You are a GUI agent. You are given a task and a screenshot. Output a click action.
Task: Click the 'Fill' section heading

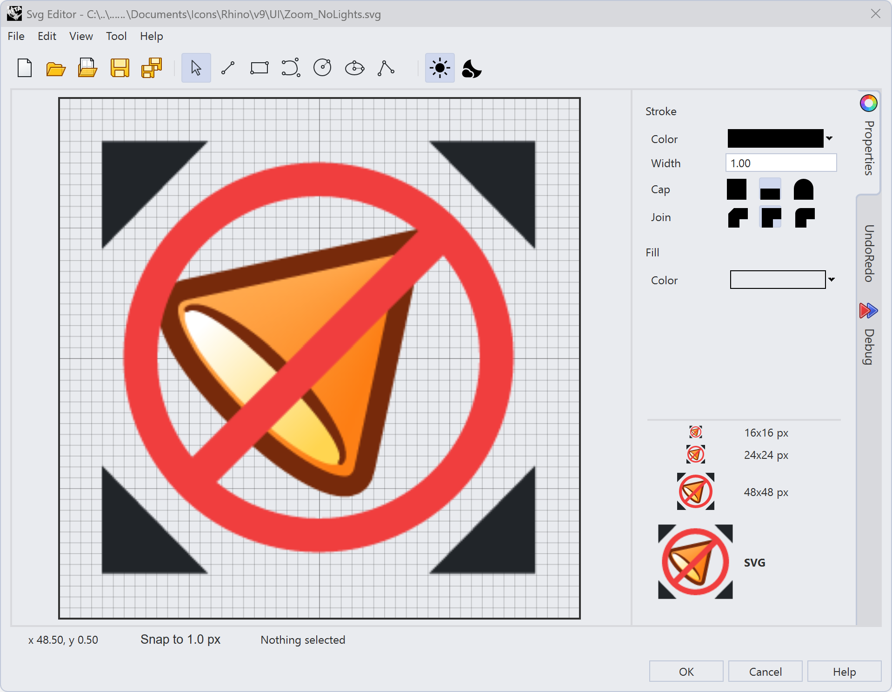click(x=652, y=253)
